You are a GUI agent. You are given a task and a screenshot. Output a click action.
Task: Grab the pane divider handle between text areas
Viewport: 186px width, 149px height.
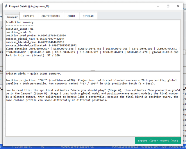93,71
